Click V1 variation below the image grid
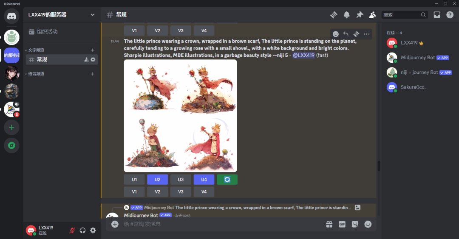The image size is (459, 239). tap(134, 192)
